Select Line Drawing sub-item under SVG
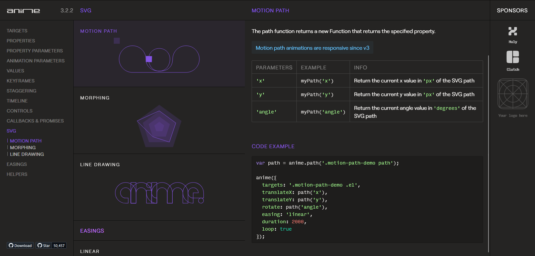Image resolution: width=535 pixels, height=256 pixels. (x=27, y=154)
